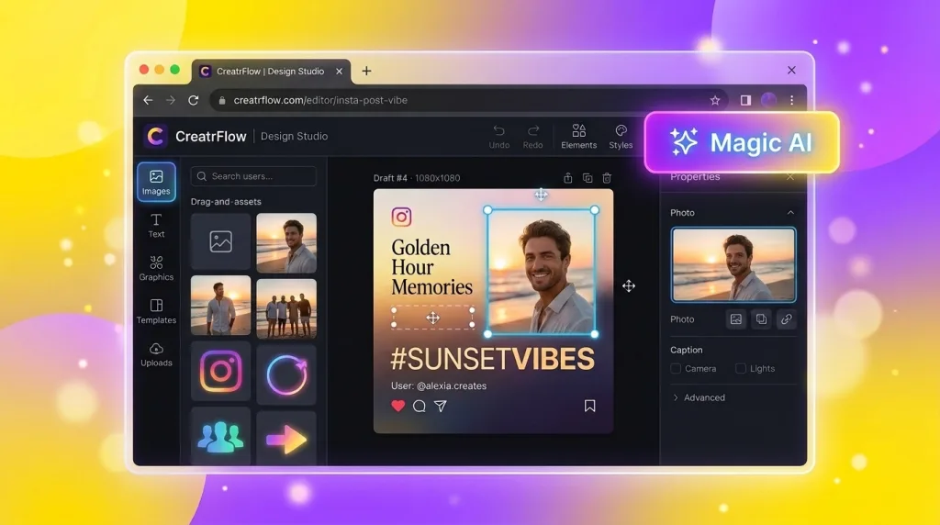This screenshot has width=940, height=525.
Task: Collapse the Photo section chevron
Action: pos(790,213)
